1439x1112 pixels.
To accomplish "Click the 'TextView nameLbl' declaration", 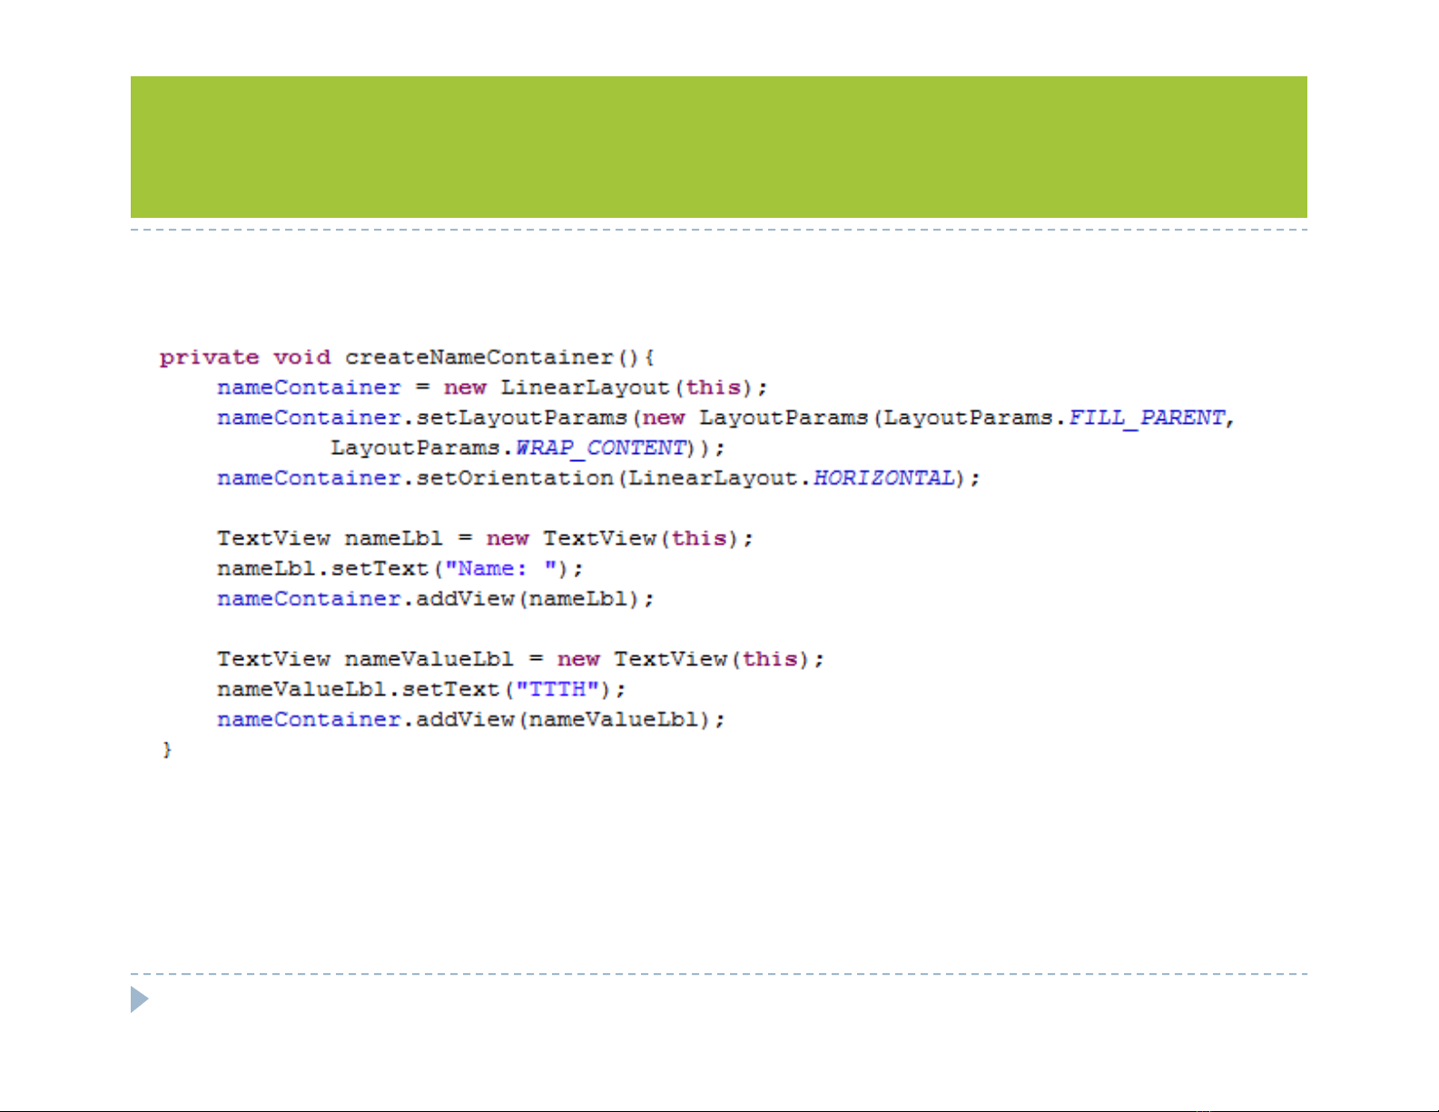I will click(x=330, y=538).
